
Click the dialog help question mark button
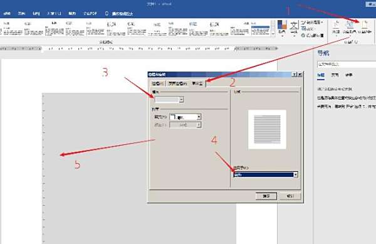(295, 75)
